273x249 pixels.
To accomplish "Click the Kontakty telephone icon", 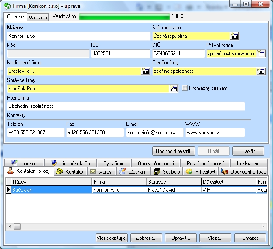I will pyautogui.click(x=59, y=171).
